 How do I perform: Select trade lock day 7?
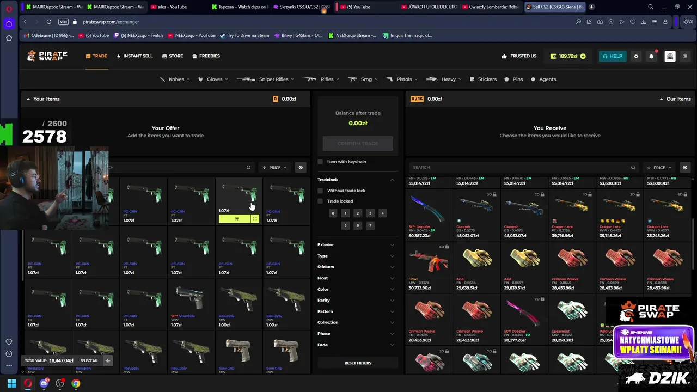[x=370, y=225]
